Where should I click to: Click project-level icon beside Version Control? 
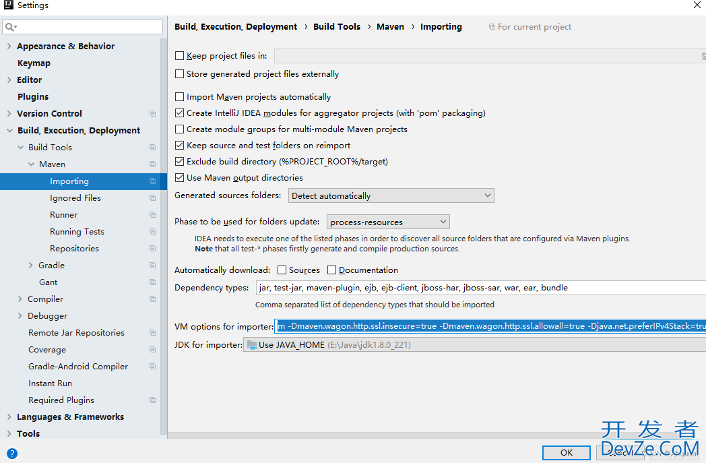(153, 113)
